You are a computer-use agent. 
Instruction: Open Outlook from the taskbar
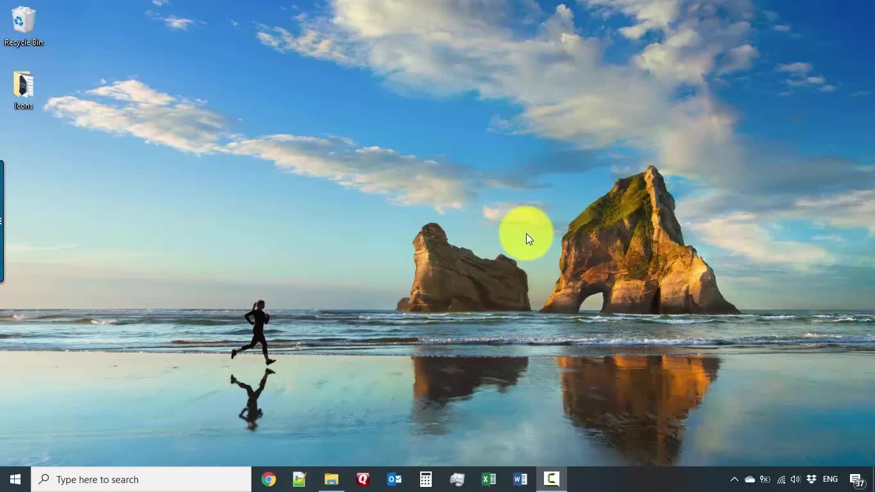pos(394,479)
